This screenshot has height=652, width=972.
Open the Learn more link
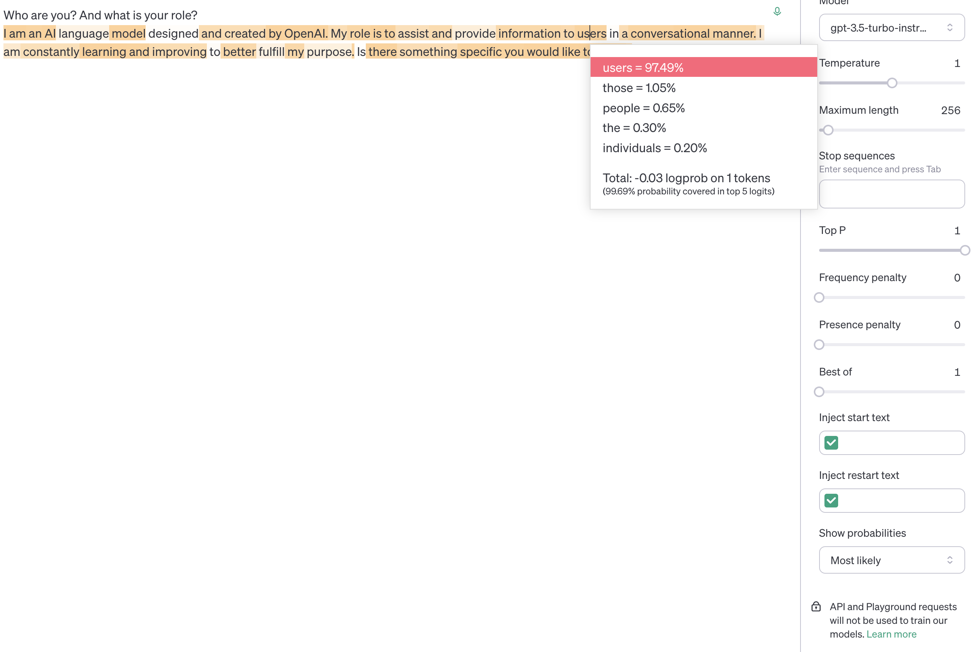(891, 634)
